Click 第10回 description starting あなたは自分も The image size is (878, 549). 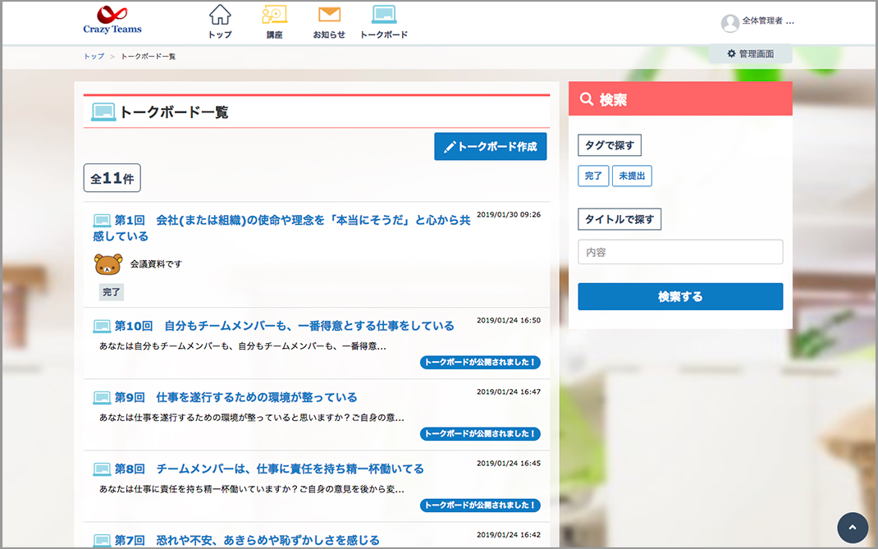point(242,346)
